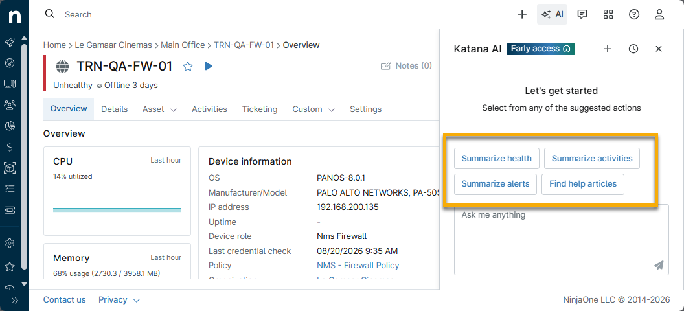
Task: Click the send paper plane icon
Action: coord(659,265)
